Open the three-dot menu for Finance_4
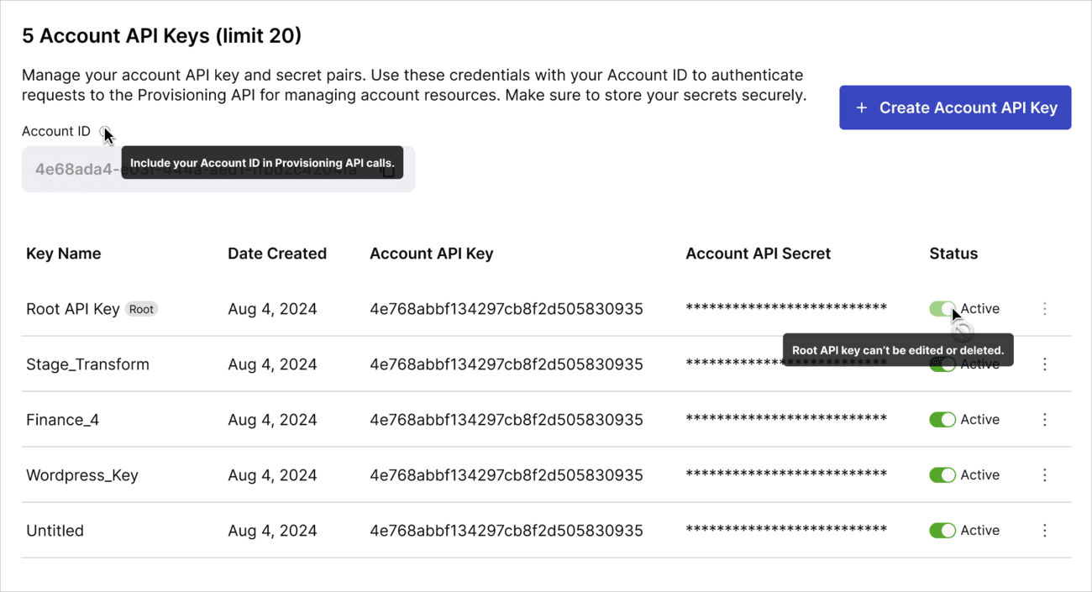The height and width of the screenshot is (592, 1092). click(x=1045, y=420)
